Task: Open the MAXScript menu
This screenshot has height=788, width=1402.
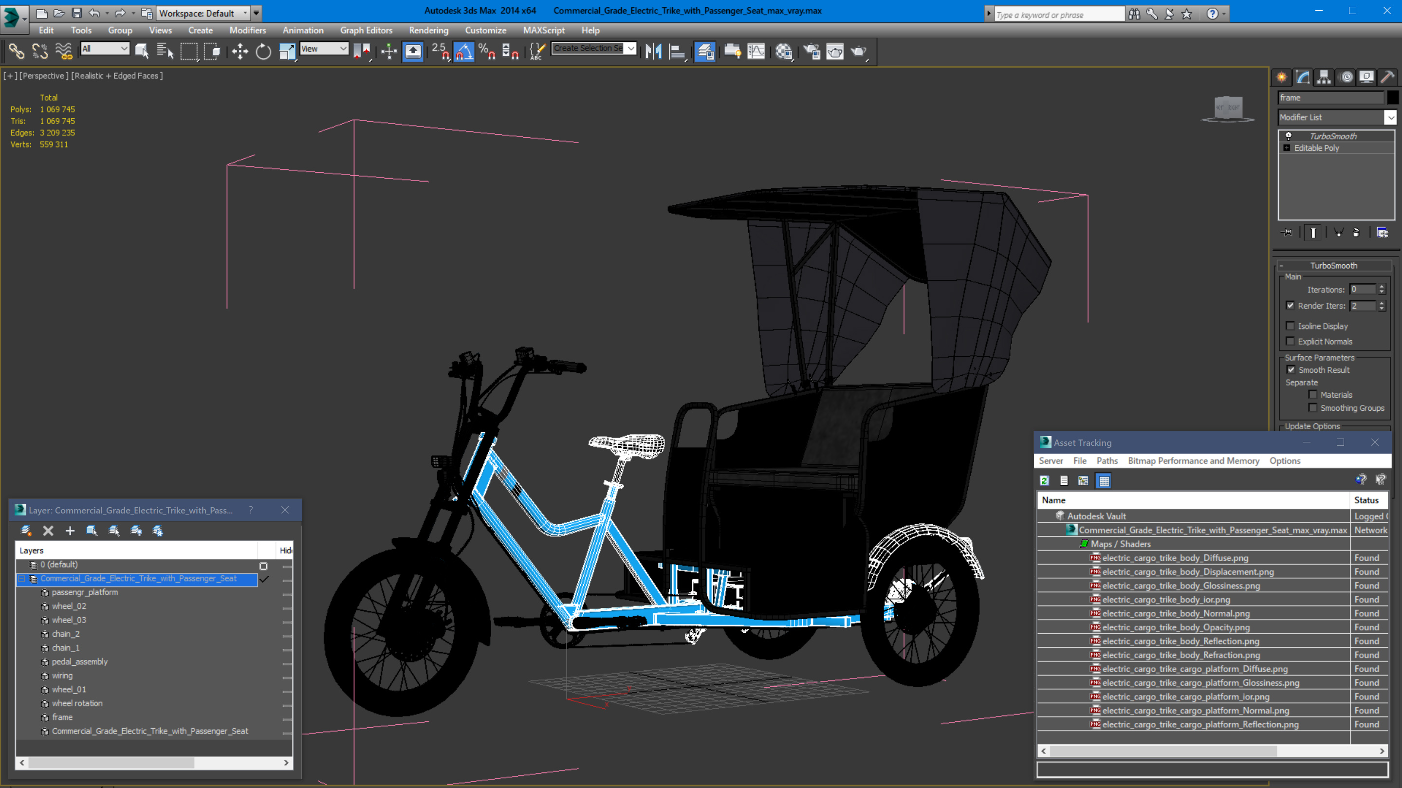Action: [x=544, y=31]
